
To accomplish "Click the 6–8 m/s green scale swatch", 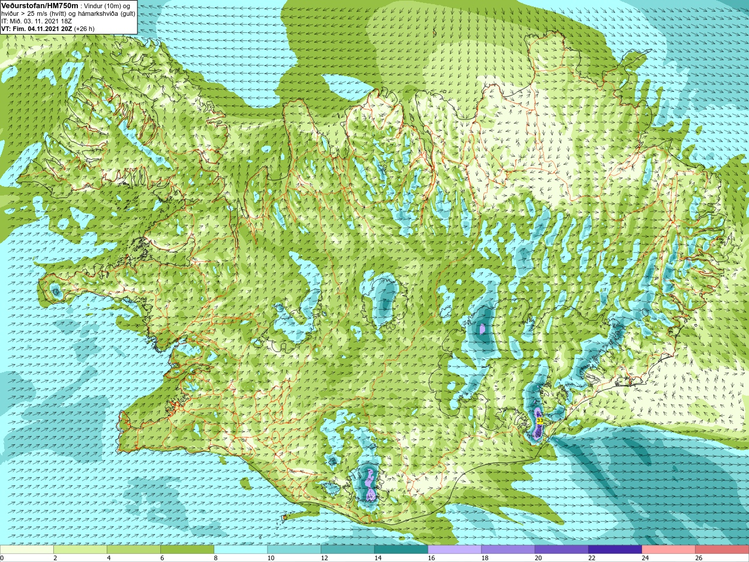I will click(x=187, y=550).
